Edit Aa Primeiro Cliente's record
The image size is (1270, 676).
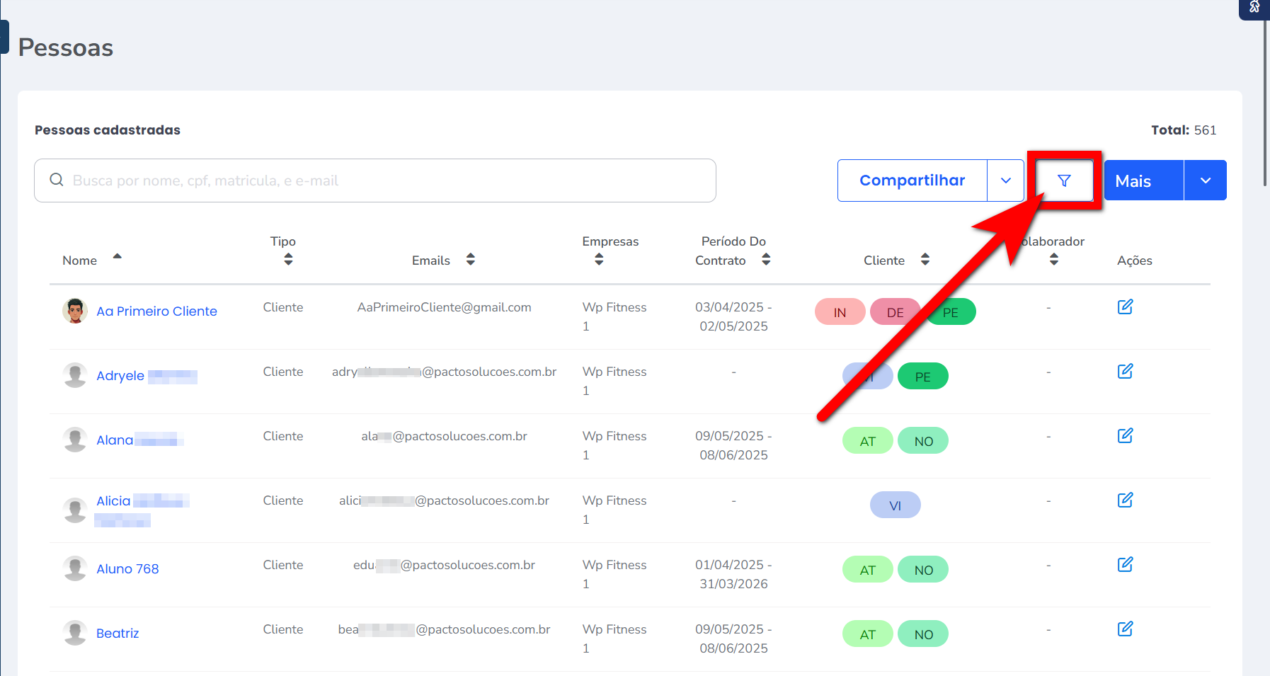(1125, 307)
